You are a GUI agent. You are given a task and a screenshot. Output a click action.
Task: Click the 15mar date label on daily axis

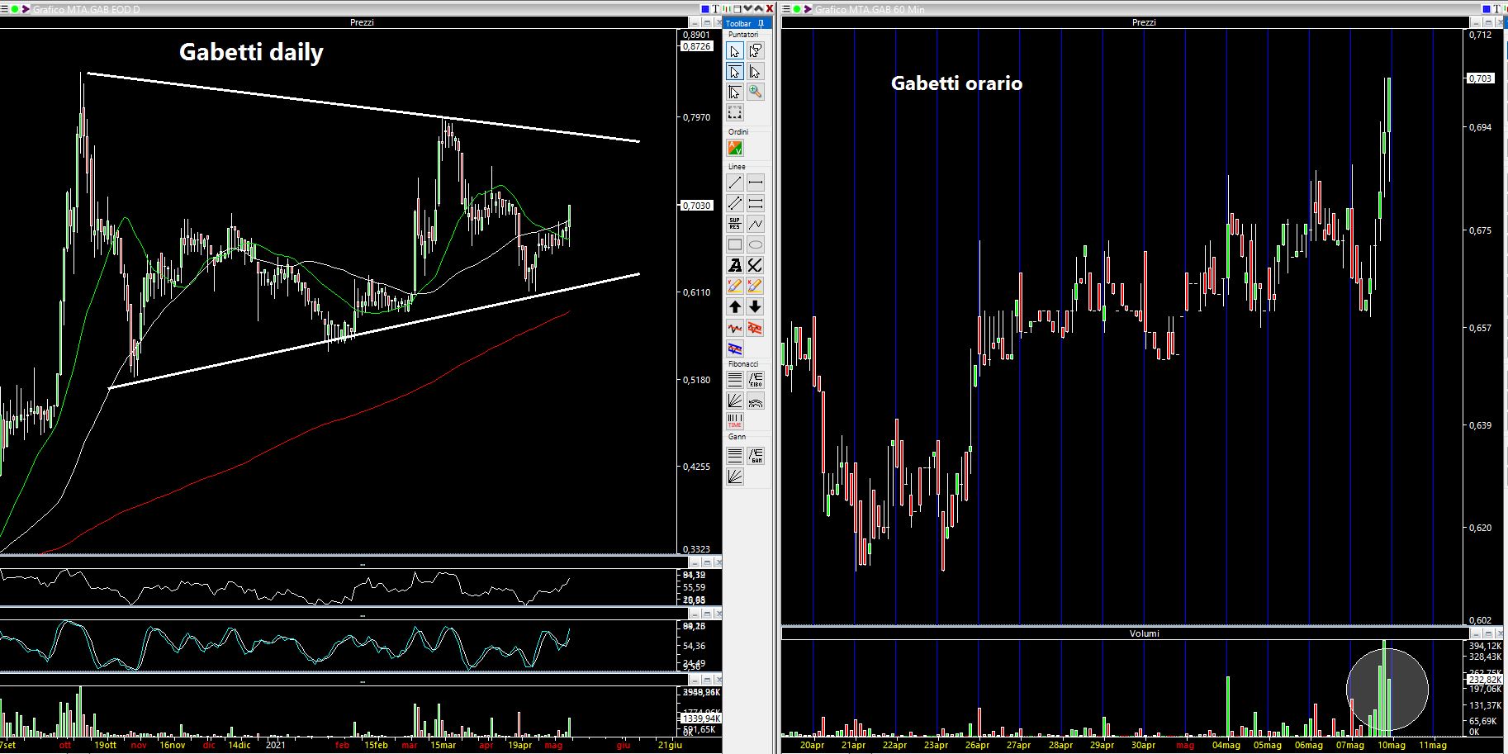pyautogui.click(x=443, y=745)
